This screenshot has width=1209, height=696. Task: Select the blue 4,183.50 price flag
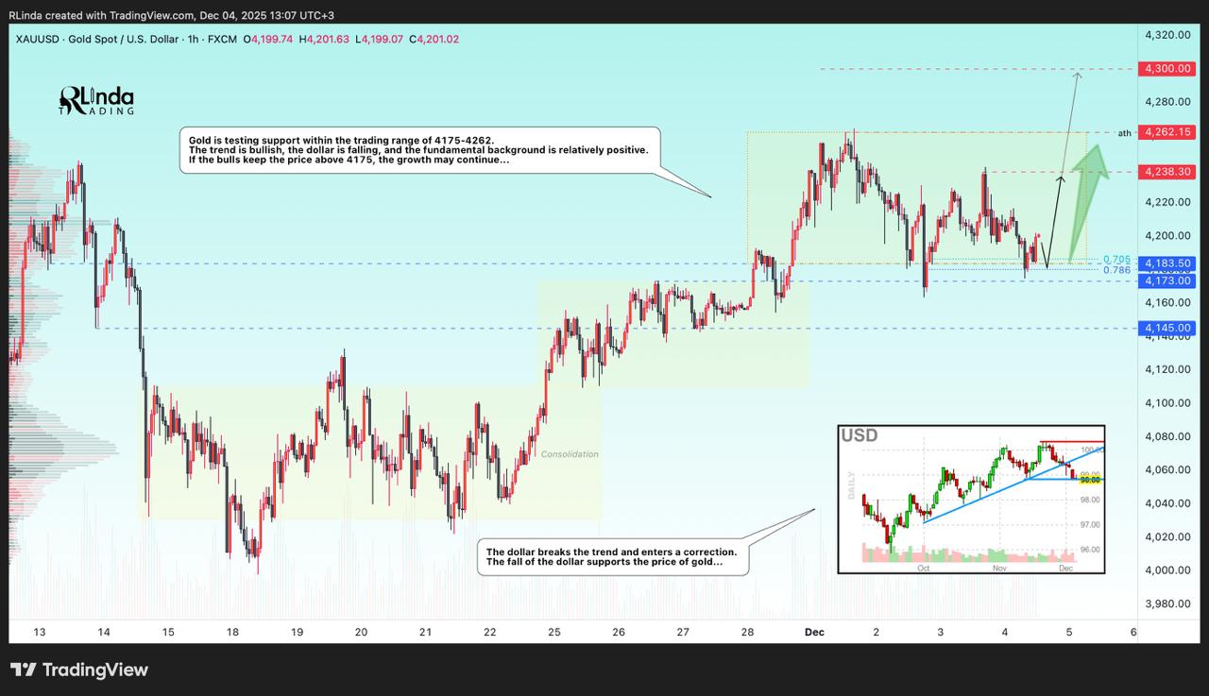[x=1166, y=263]
